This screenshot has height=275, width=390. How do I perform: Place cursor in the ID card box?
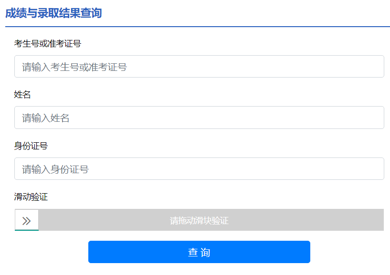click(x=239, y=169)
